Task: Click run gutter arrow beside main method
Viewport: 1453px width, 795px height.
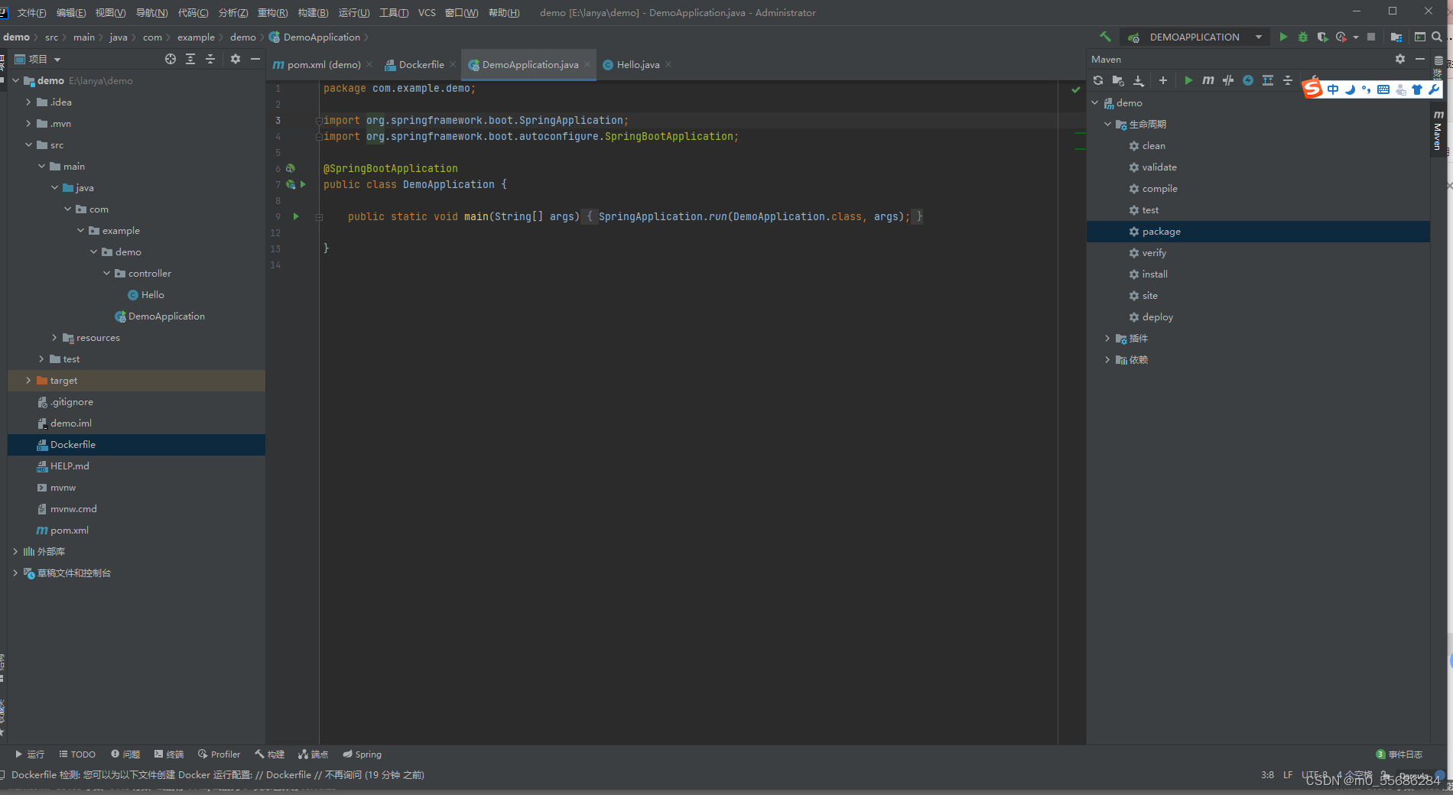Action: coord(296,216)
